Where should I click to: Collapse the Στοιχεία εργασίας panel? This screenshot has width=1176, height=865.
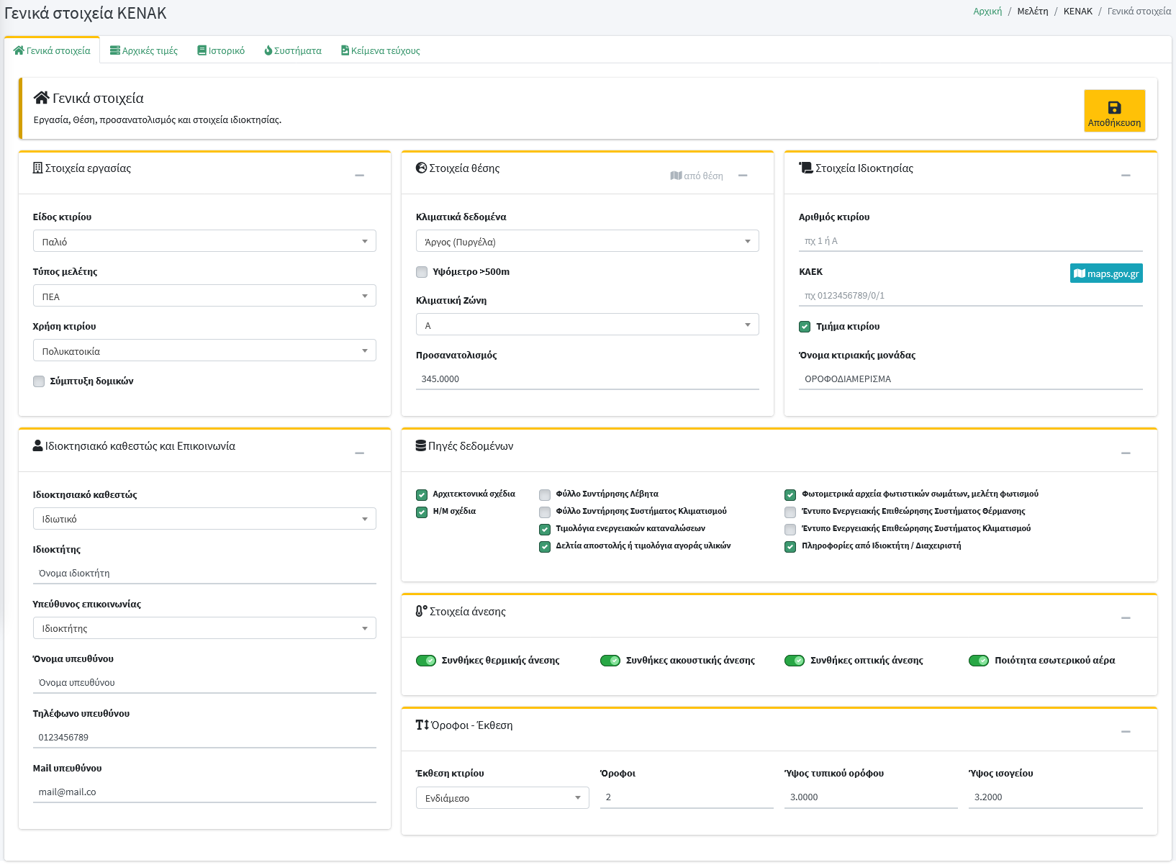tap(359, 176)
